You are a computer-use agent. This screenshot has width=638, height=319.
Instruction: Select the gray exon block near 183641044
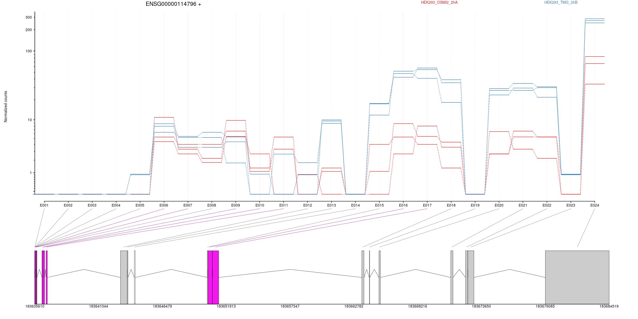coord(124,277)
